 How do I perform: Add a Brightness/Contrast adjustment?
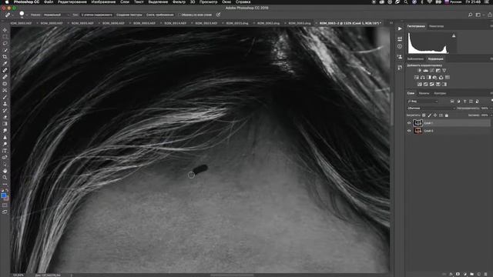419,71
